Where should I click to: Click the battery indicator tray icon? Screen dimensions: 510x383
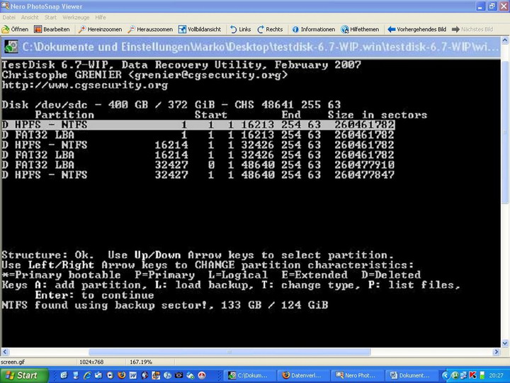click(482, 375)
